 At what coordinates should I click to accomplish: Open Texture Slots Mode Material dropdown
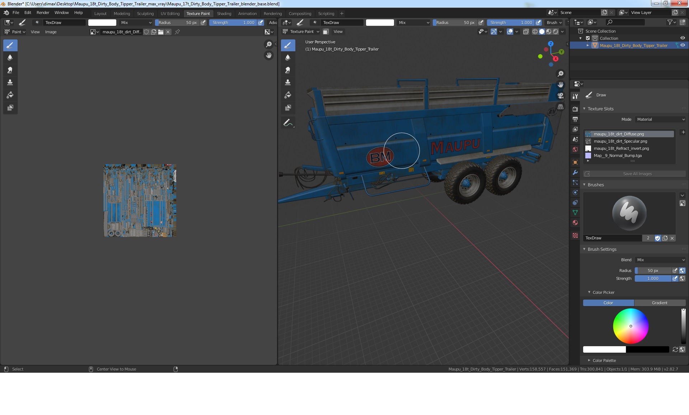661,120
